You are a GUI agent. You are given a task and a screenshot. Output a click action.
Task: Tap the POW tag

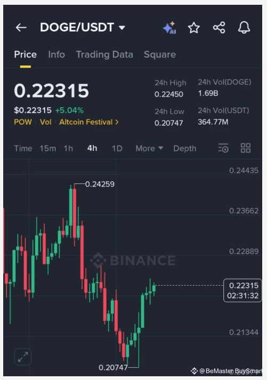click(23, 122)
